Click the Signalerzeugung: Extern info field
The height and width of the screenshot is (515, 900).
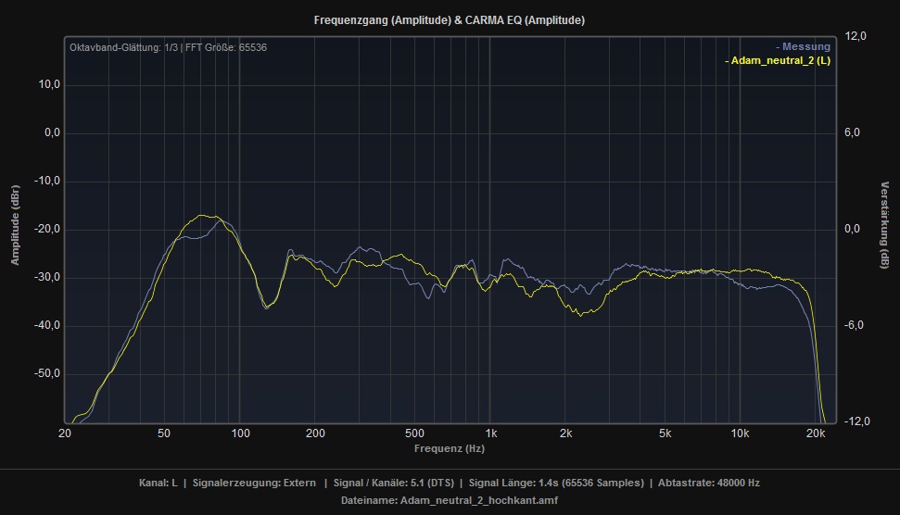(x=254, y=483)
